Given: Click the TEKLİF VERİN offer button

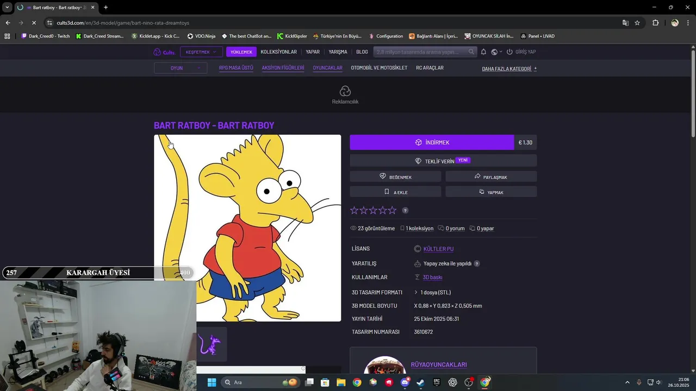Looking at the screenshot, I should [x=443, y=161].
